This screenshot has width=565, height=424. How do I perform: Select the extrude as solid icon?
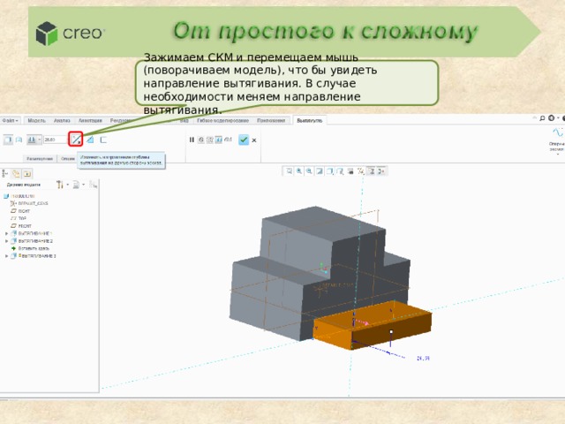pos(8,140)
